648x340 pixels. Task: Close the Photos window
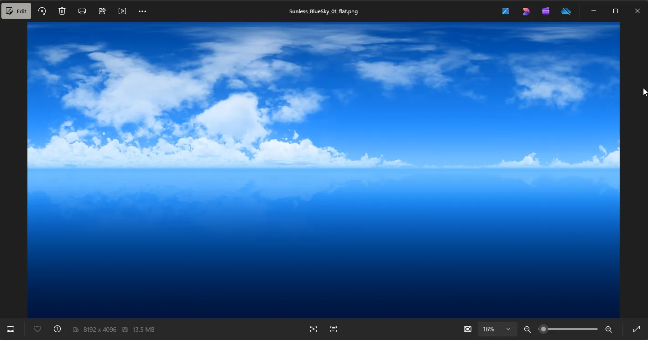(638, 11)
